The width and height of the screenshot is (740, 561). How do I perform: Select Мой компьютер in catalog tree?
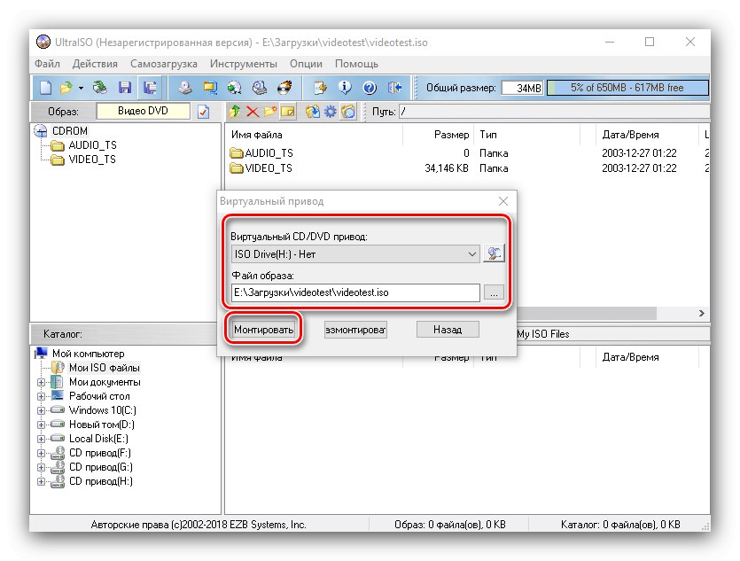tap(89, 354)
